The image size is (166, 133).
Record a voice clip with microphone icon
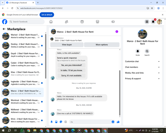[51, 122]
